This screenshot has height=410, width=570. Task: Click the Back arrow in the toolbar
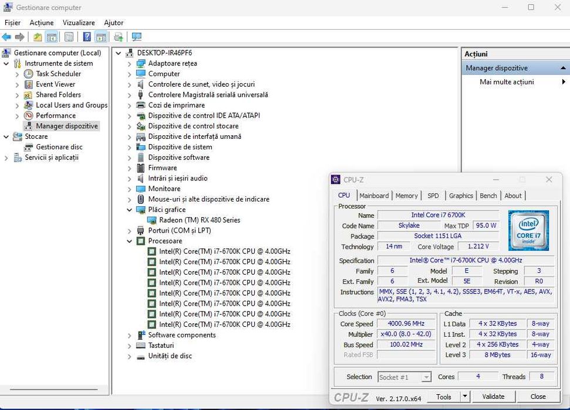pyautogui.click(x=6, y=37)
